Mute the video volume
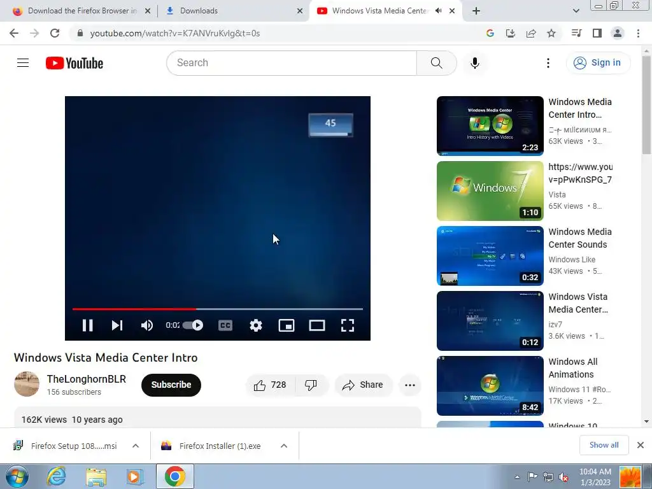This screenshot has width=652, height=489. tap(147, 325)
